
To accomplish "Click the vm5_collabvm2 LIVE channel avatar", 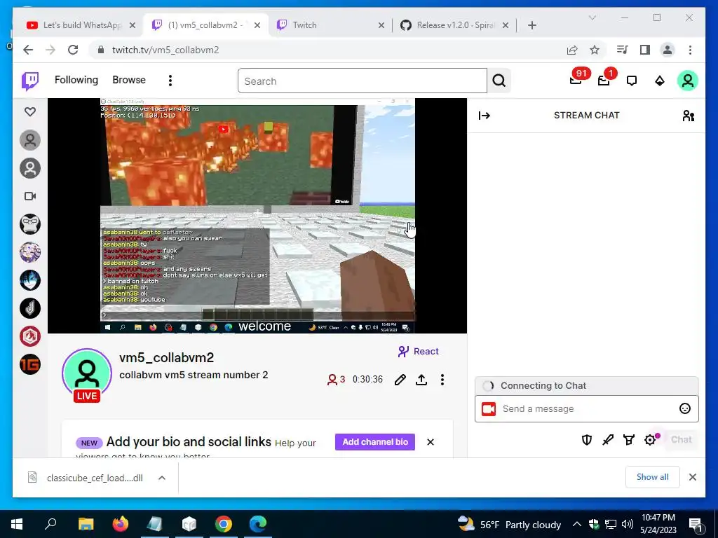I will click(86, 374).
